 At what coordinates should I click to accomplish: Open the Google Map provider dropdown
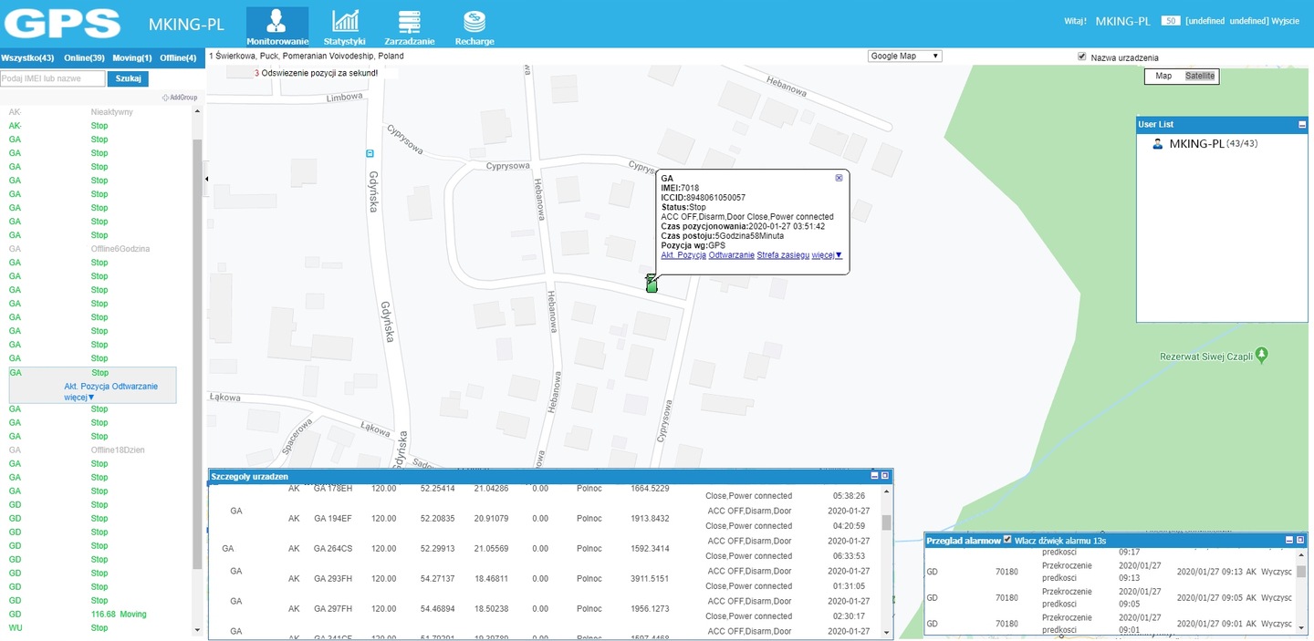(x=904, y=56)
